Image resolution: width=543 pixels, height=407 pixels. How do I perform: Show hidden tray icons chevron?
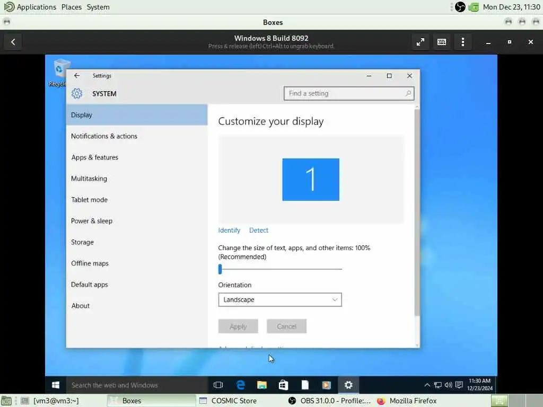coord(427,385)
